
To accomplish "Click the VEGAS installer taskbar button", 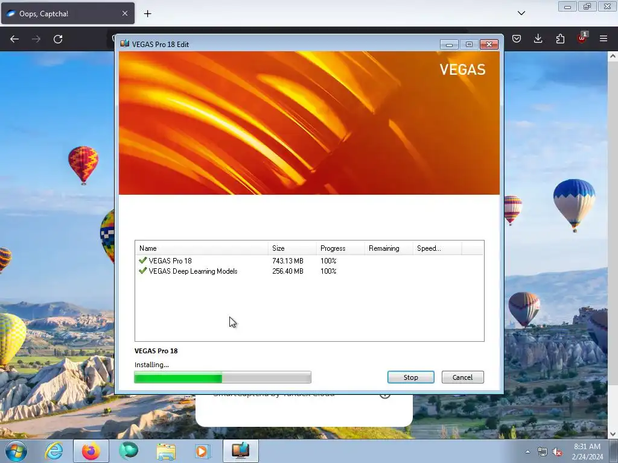I will pyautogui.click(x=241, y=451).
